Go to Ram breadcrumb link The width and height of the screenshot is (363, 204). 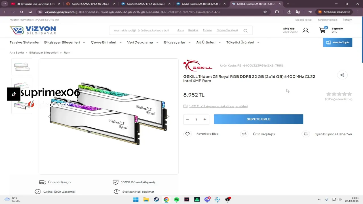[67, 53]
